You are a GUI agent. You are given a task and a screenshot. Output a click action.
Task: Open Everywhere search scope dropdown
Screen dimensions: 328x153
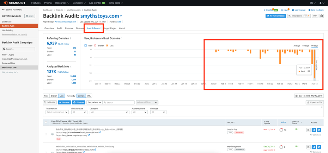point(94,102)
